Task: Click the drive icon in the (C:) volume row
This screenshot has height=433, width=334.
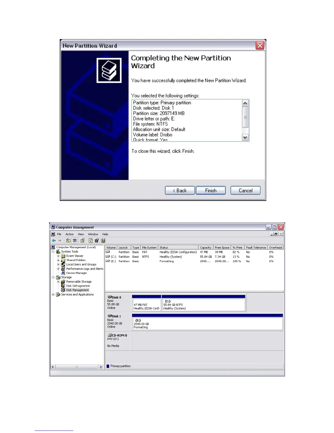Action: (x=108, y=256)
